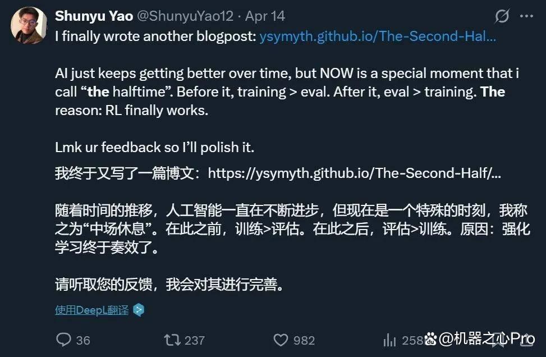Click the share icon at bottom right

point(527,341)
